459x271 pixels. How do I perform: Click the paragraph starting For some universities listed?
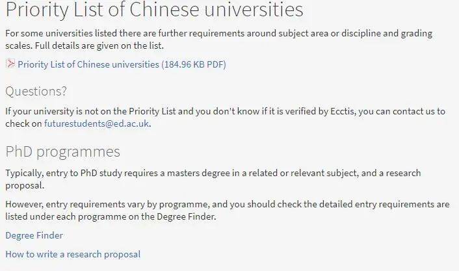pyautogui.click(x=219, y=39)
